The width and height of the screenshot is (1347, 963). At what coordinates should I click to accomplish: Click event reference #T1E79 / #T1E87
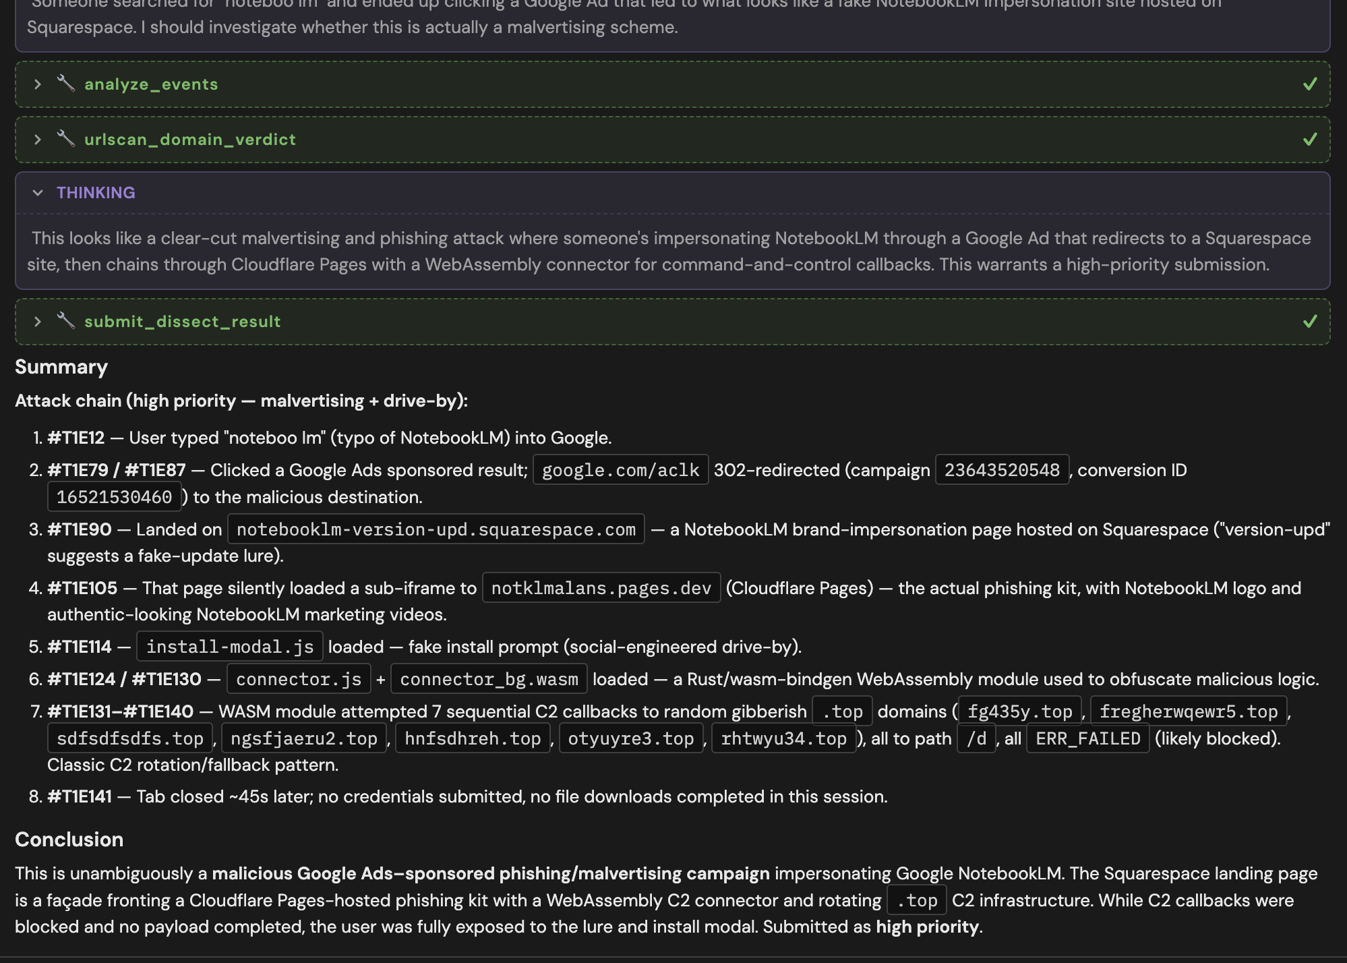(x=117, y=470)
